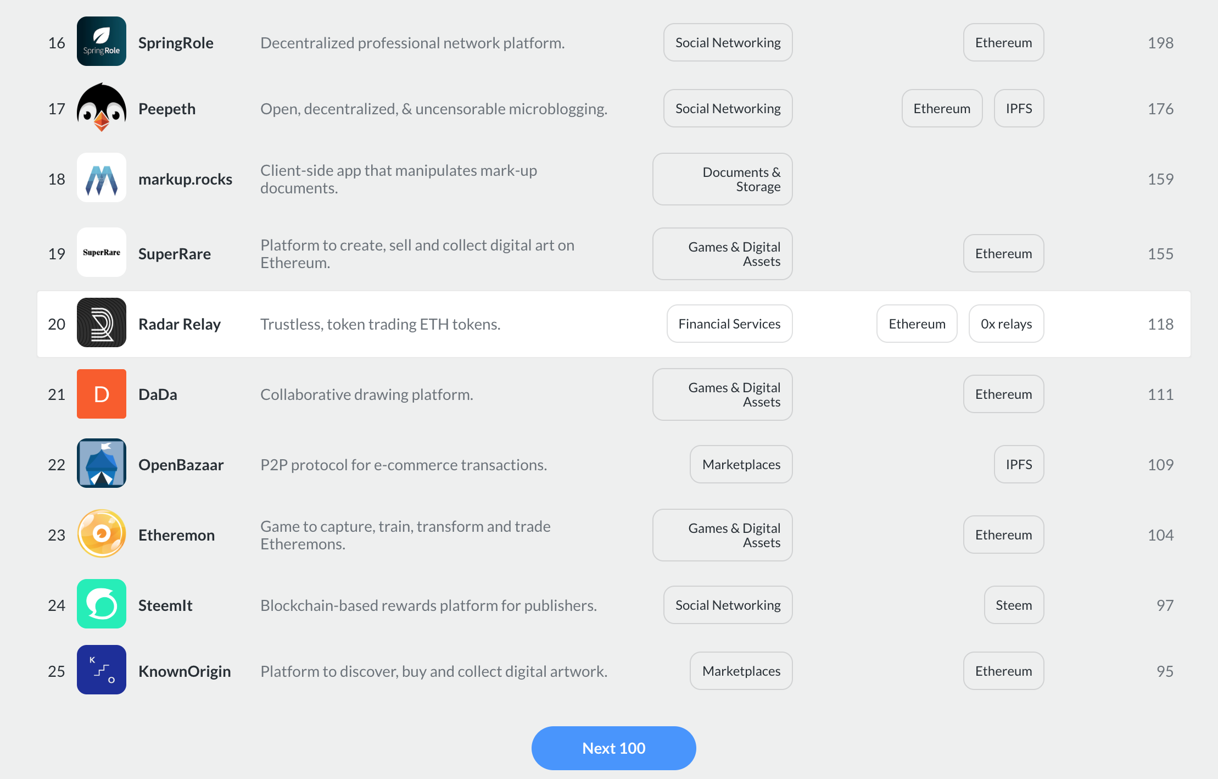The width and height of the screenshot is (1218, 779).
Task: Click KnownOrigin's Marketplaces category tag
Action: tap(741, 671)
